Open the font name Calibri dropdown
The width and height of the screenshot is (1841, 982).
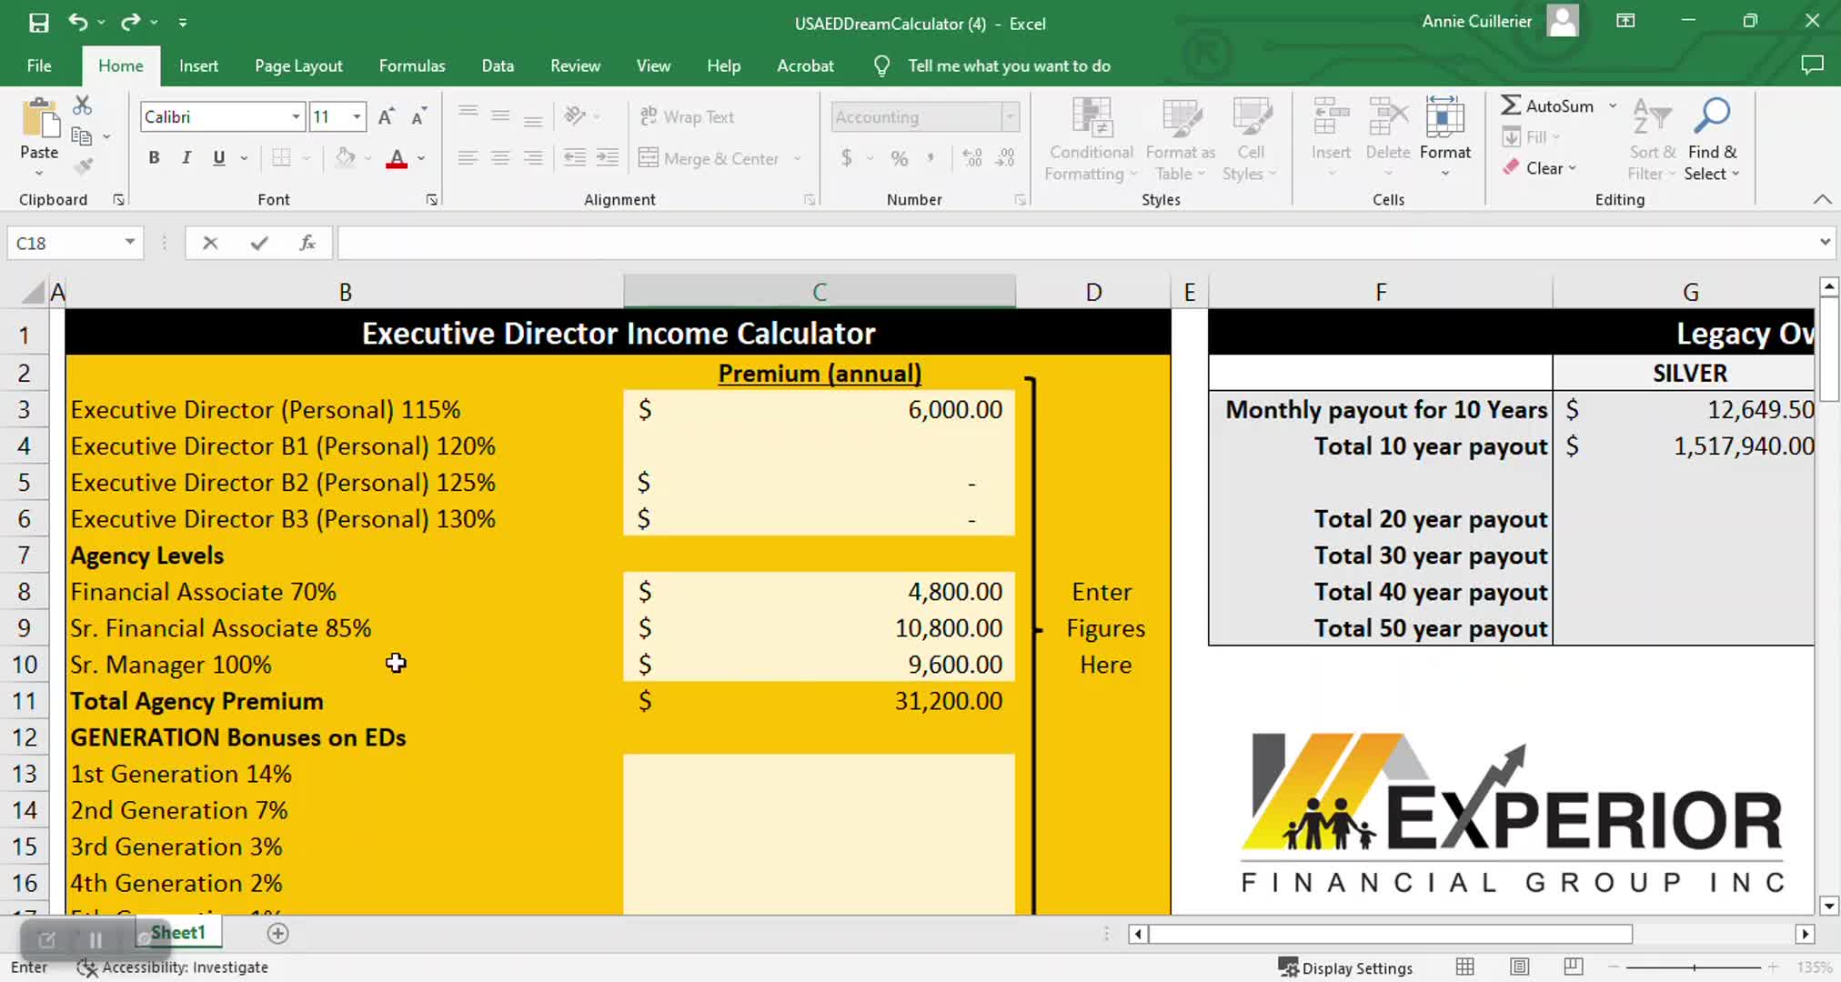coord(296,117)
